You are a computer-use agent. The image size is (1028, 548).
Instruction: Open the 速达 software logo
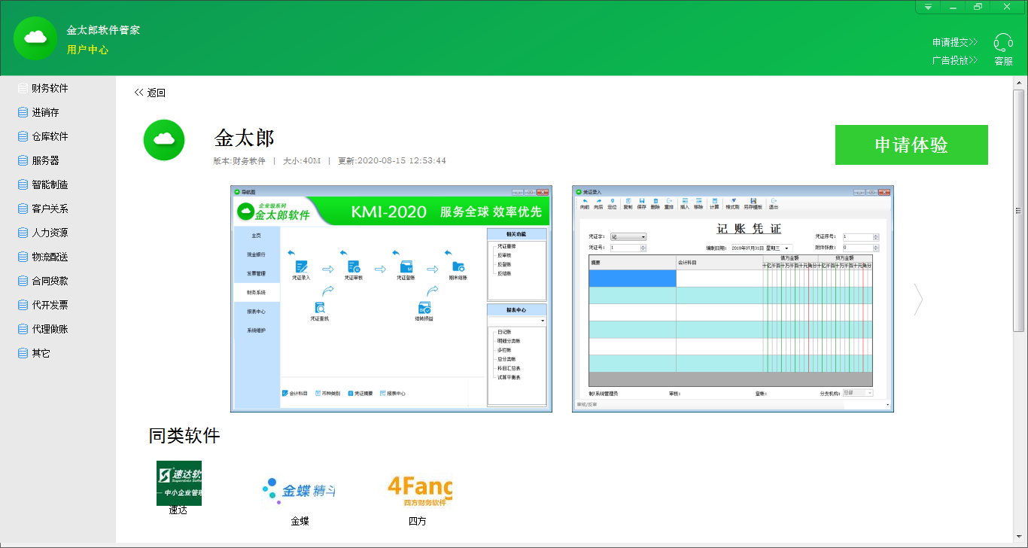(179, 483)
